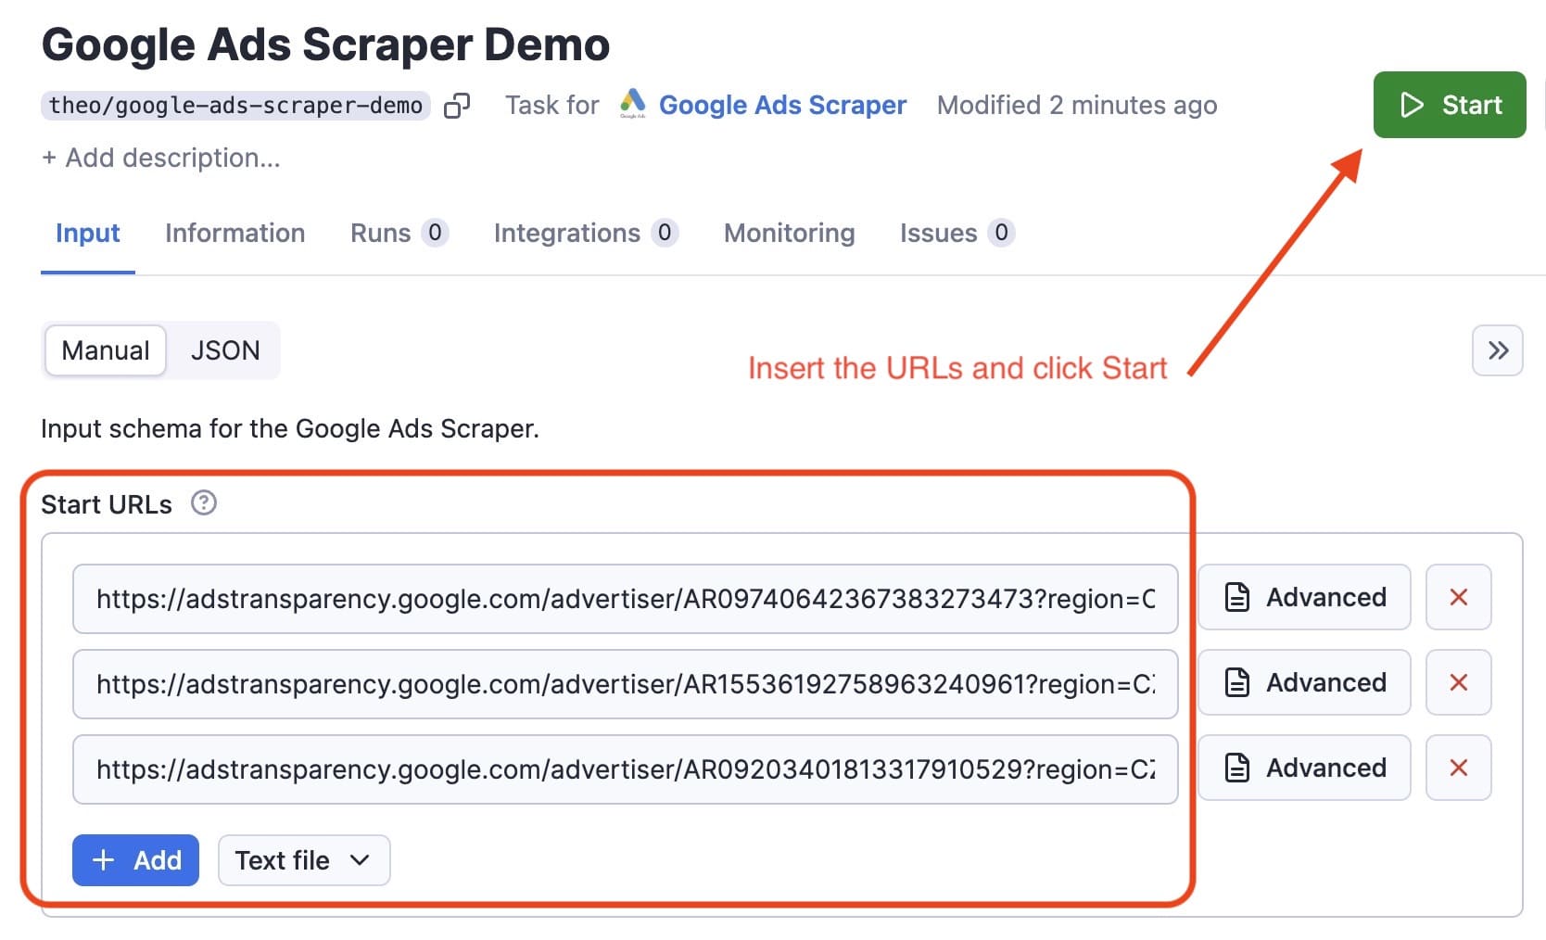Remove the first start URL
The width and height of the screenshot is (1546, 940).
tap(1458, 598)
